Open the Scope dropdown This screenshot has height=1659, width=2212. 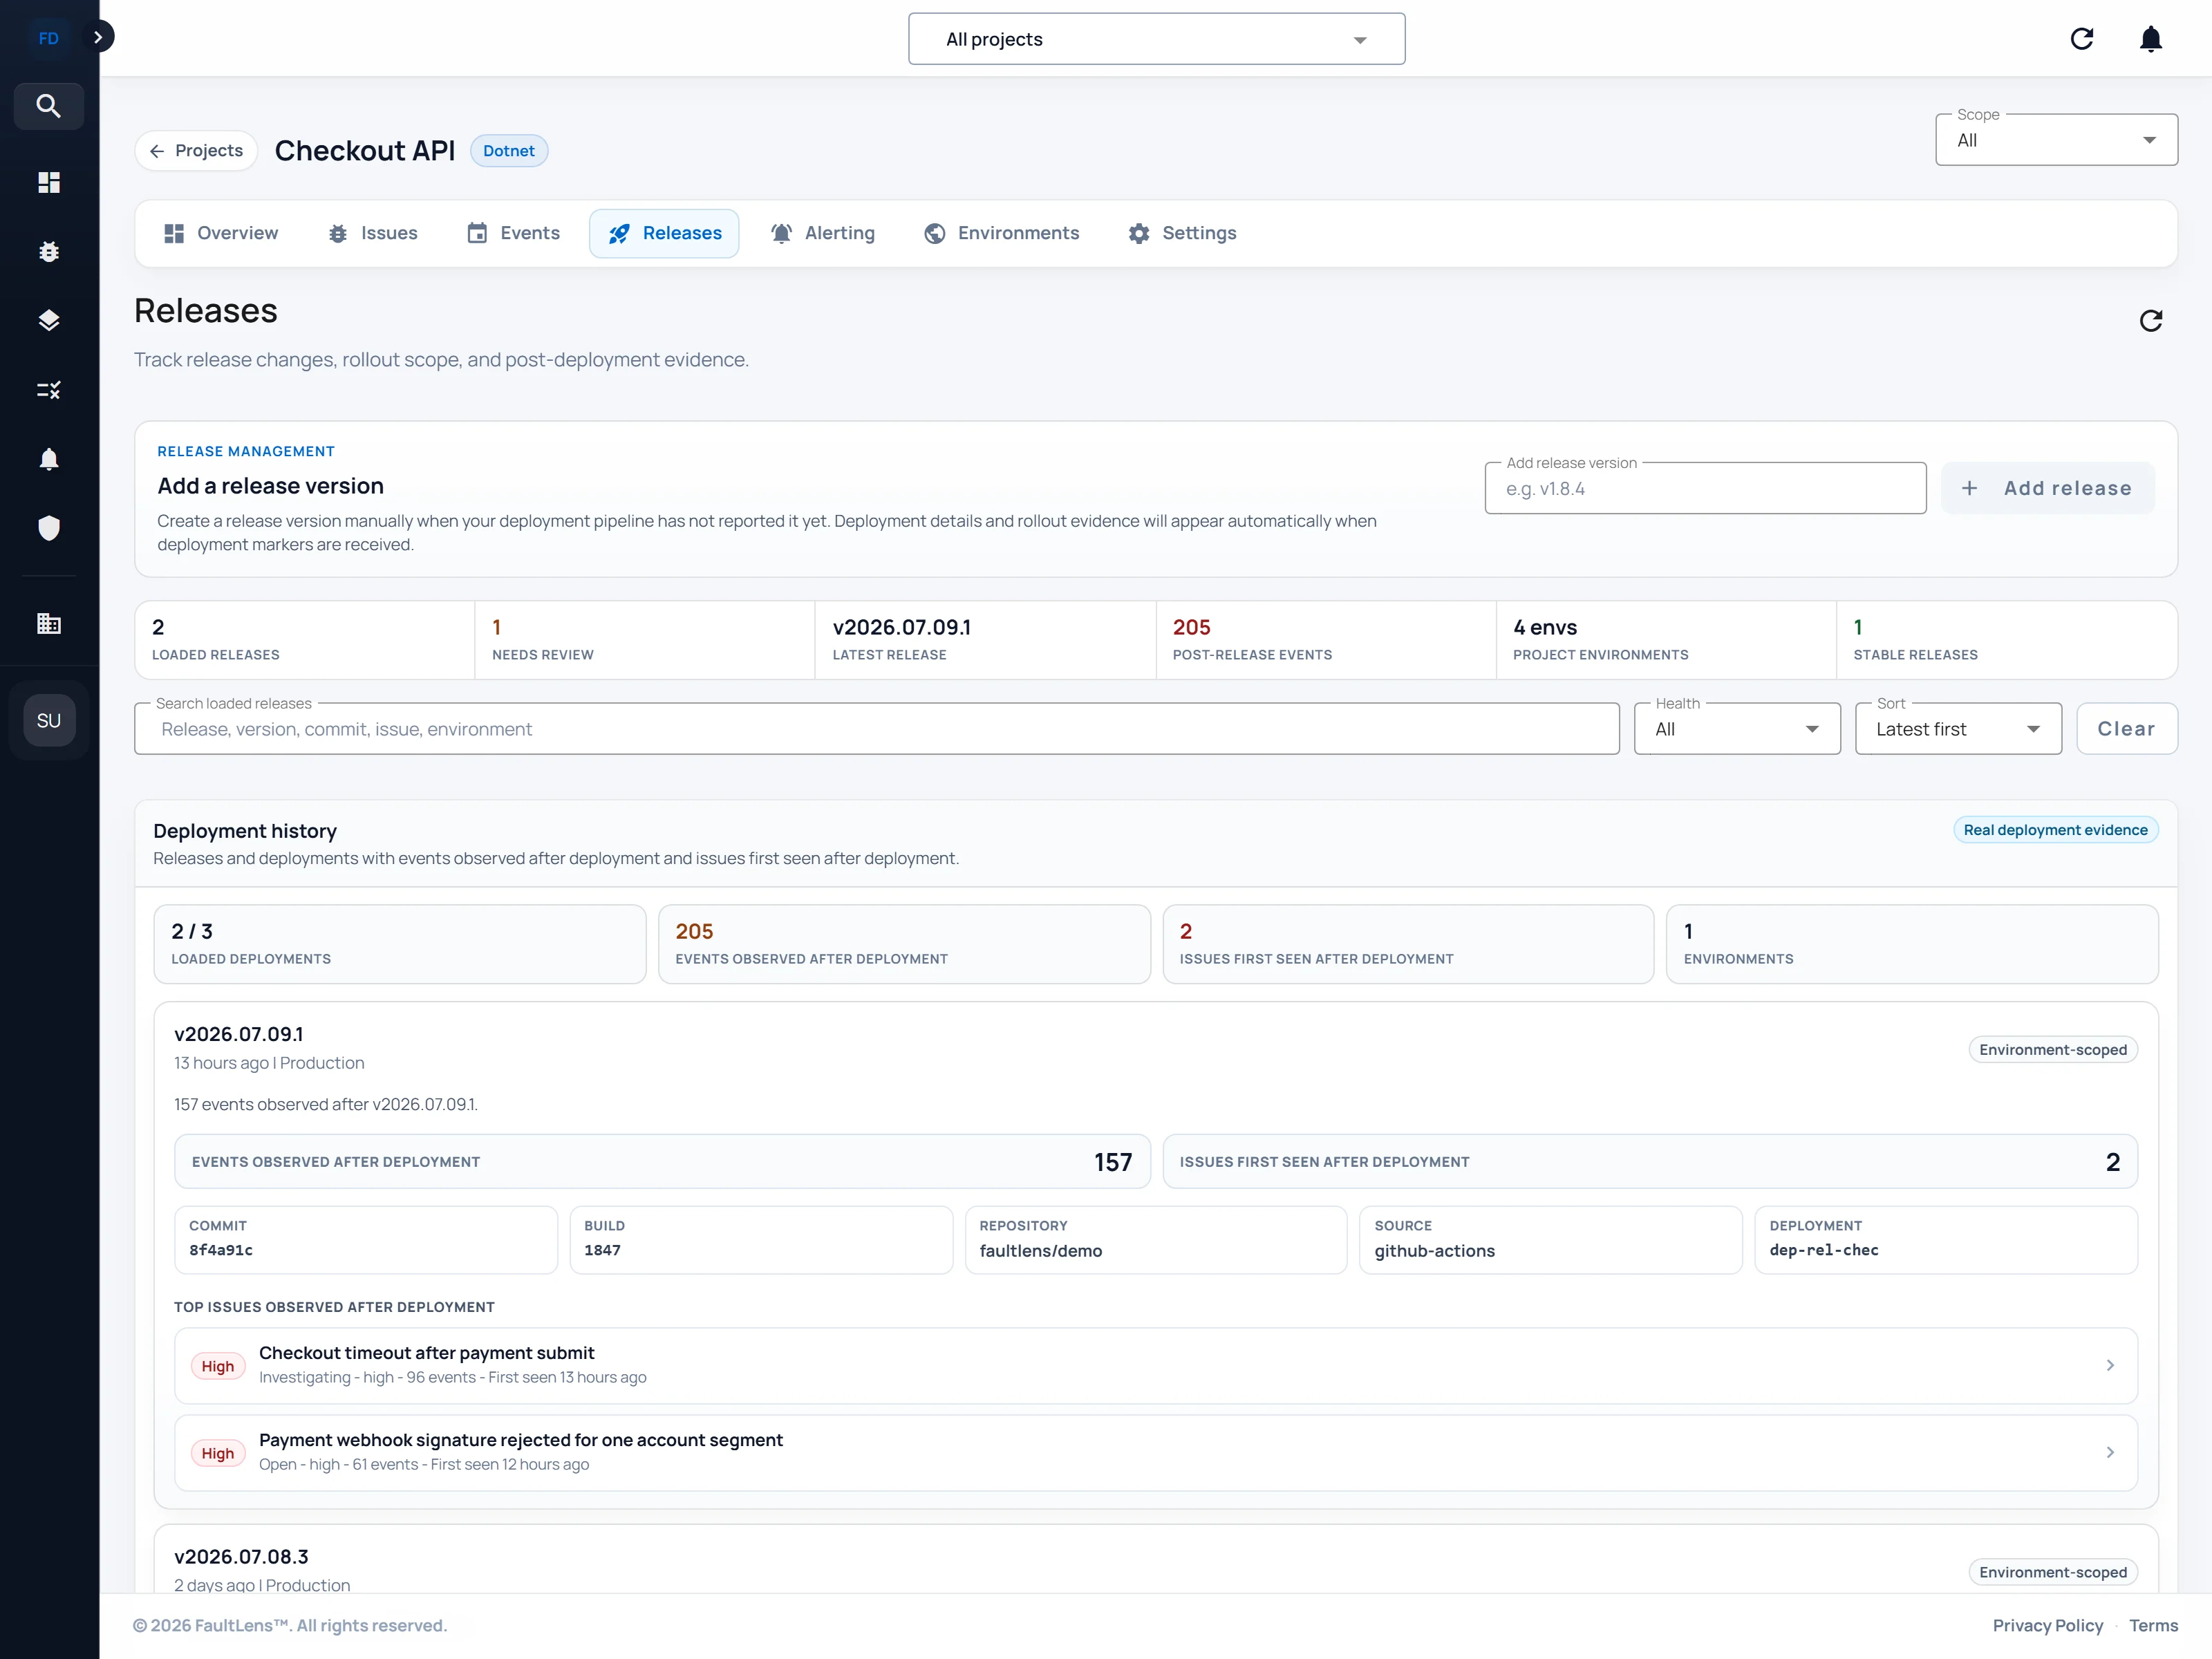point(2056,140)
